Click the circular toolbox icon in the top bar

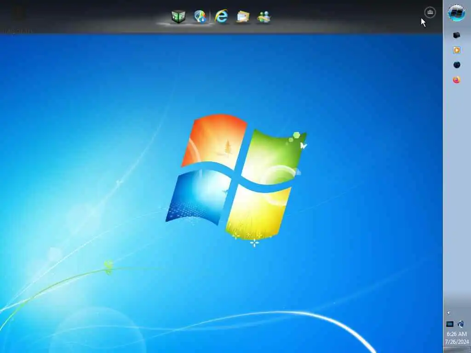click(430, 12)
